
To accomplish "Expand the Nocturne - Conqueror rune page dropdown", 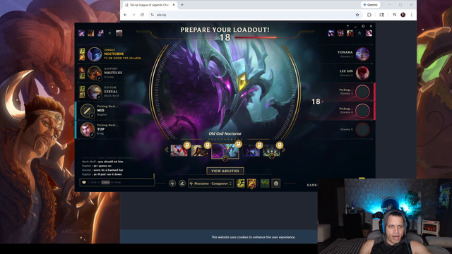I will 210,183.
